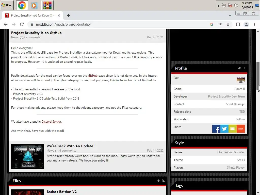Open Files RSS feed icon
This screenshot has width=260, height=195.
click(164, 181)
